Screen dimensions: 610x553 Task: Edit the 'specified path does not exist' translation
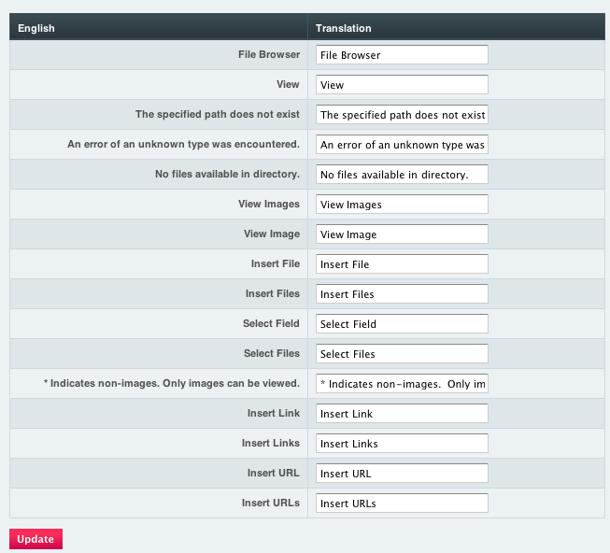coord(402,115)
